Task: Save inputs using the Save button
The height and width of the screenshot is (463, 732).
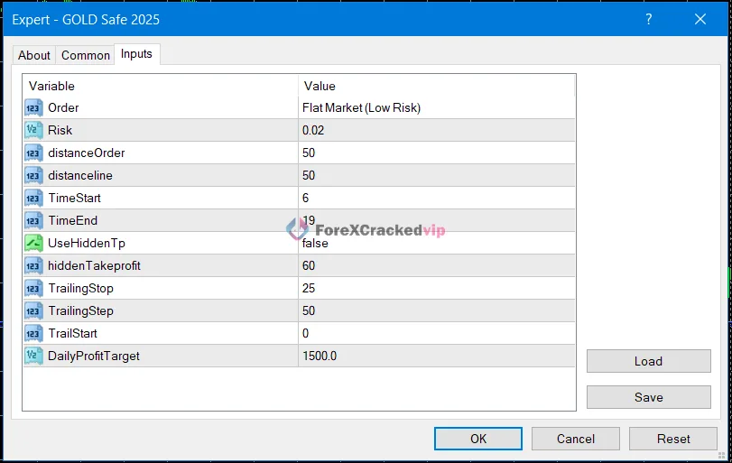Action: (648, 397)
